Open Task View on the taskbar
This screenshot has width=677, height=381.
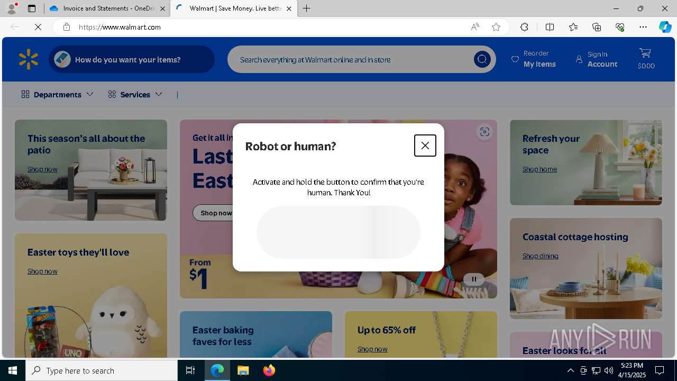190,370
